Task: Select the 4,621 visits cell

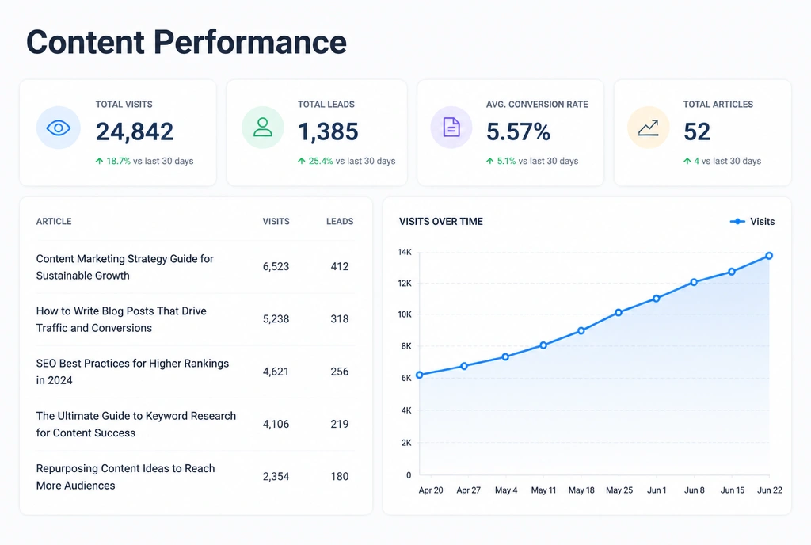Action: coord(276,372)
